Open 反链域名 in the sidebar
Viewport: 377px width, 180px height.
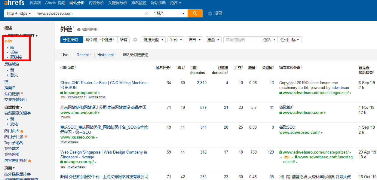click(x=12, y=64)
